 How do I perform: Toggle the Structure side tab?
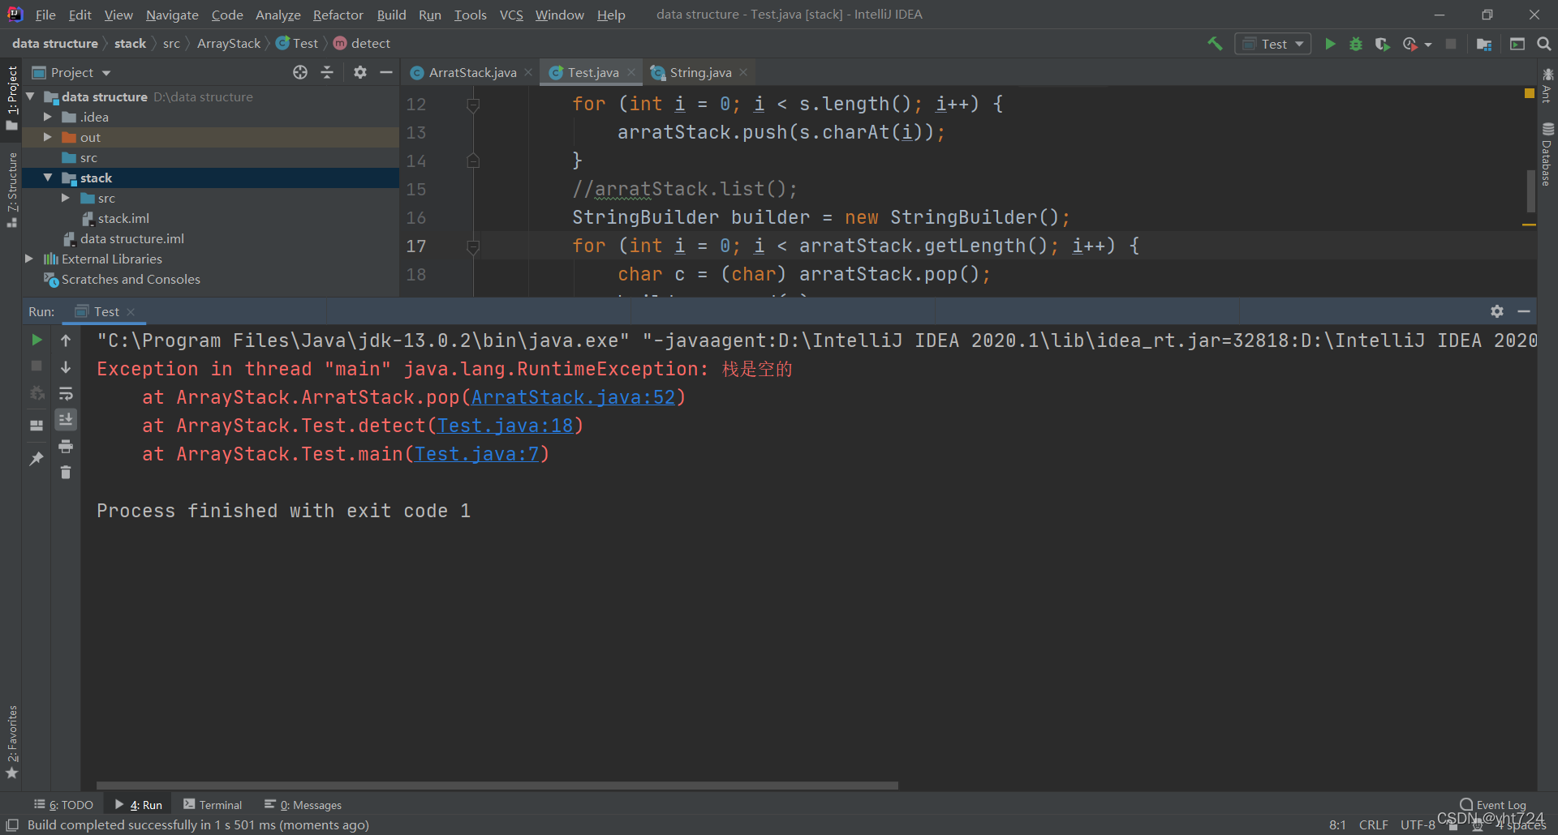coord(12,190)
